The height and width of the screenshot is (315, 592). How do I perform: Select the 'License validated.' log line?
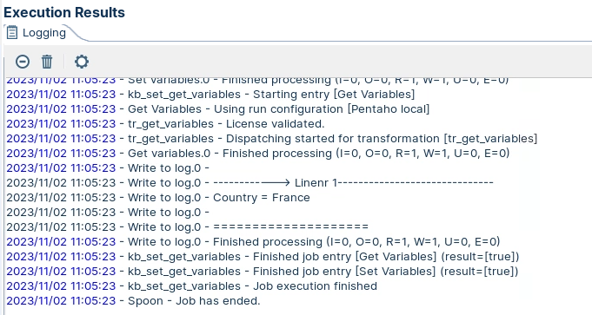click(165, 123)
